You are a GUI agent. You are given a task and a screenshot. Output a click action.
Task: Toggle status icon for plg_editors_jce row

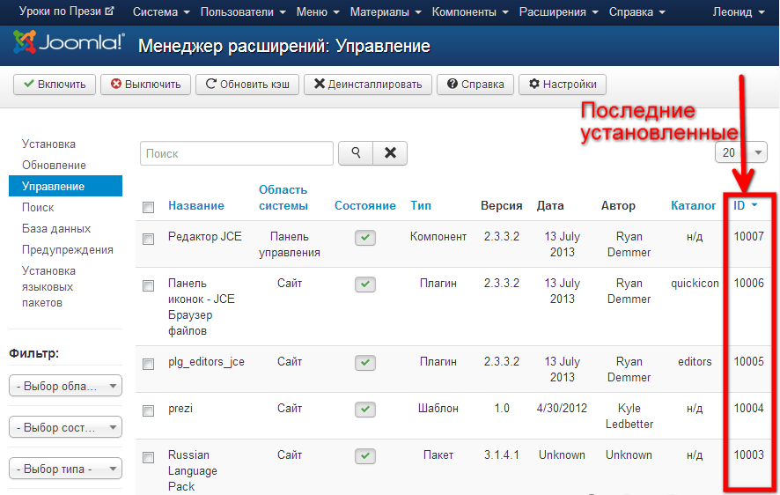pos(365,362)
